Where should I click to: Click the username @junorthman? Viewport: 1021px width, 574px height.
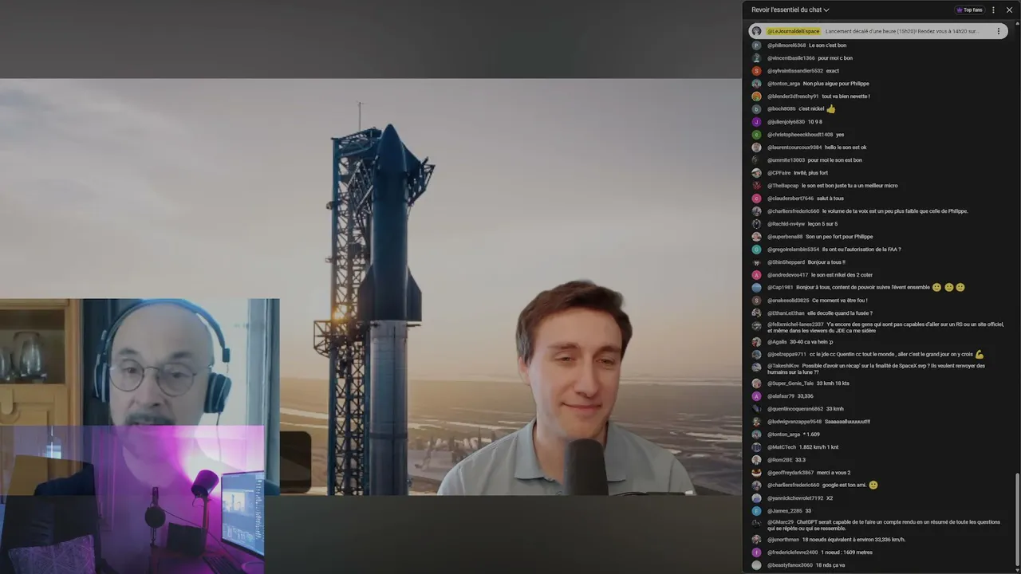[783, 540]
